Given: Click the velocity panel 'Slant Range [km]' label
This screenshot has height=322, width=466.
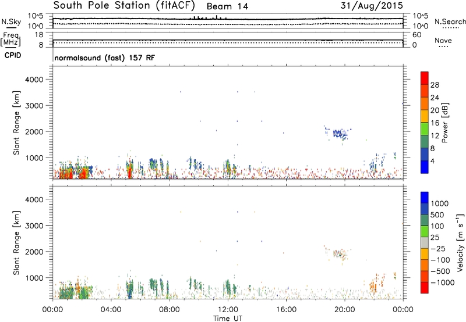Looking at the screenshot, I should [x=16, y=243].
